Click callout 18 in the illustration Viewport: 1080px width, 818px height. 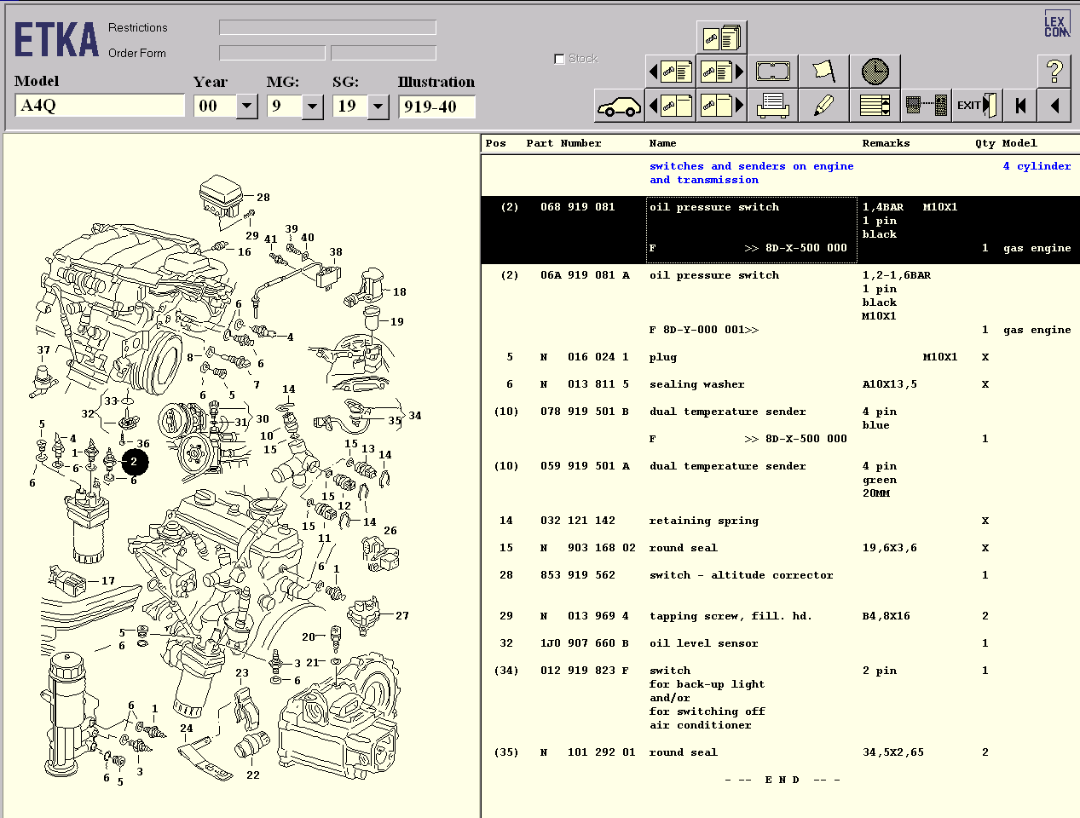[x=400, y=291]
